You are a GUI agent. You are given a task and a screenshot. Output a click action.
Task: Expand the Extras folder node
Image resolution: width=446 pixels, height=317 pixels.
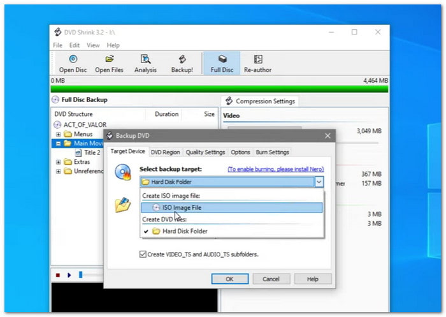59,162
